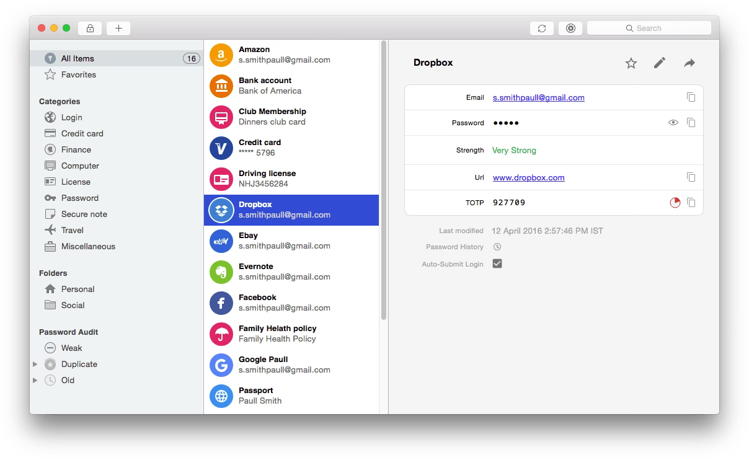Click the 16 items count badge

tap(191, 59)
